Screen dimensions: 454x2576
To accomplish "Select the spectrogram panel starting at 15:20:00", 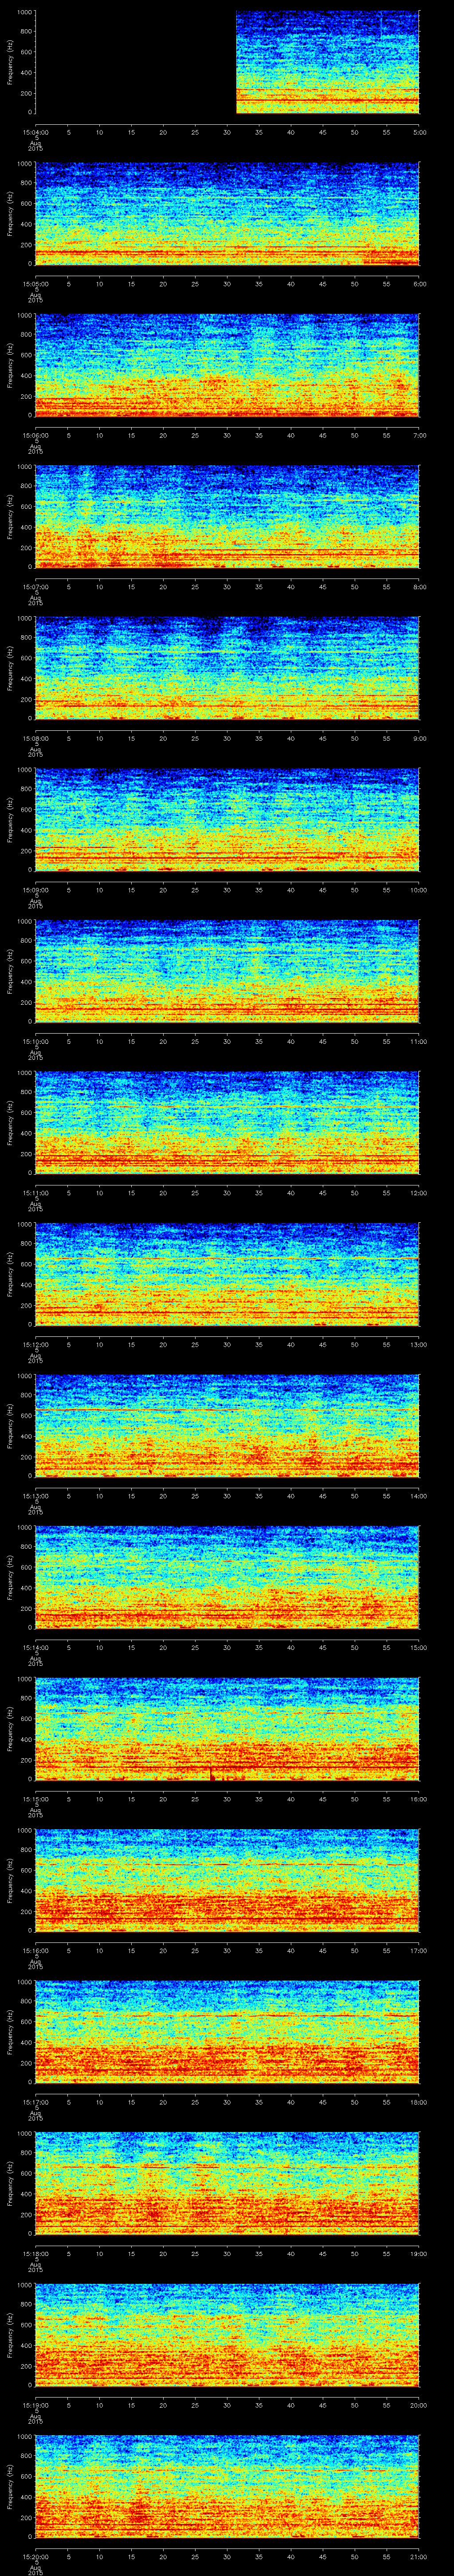I will (227, 2487).
